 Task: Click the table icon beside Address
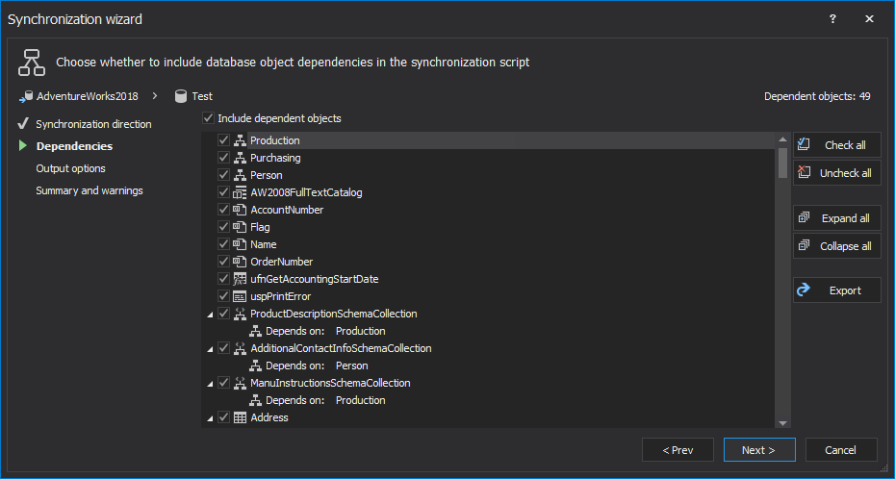[241, 417]
